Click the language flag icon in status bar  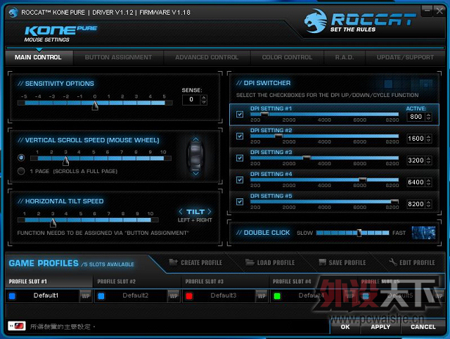coord(17,326)
